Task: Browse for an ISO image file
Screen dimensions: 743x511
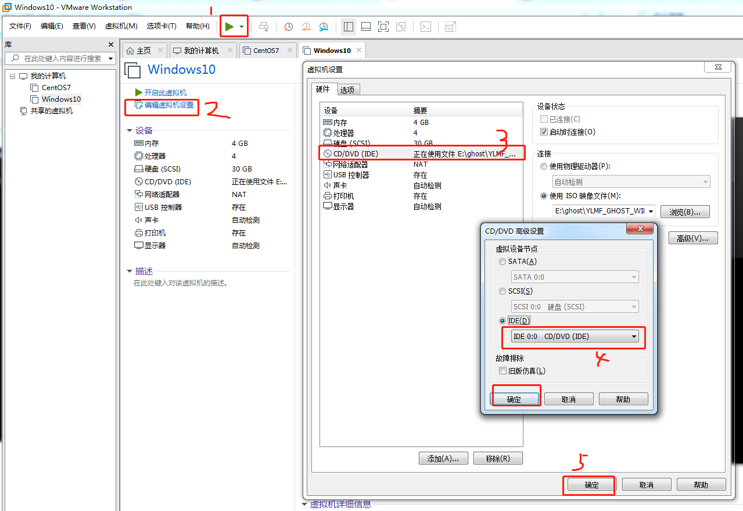Action: tap(684, 211)
